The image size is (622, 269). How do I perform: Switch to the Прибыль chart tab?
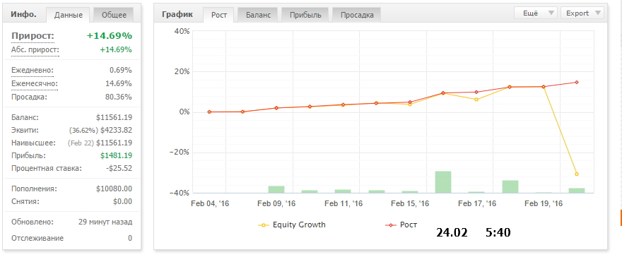305,15
